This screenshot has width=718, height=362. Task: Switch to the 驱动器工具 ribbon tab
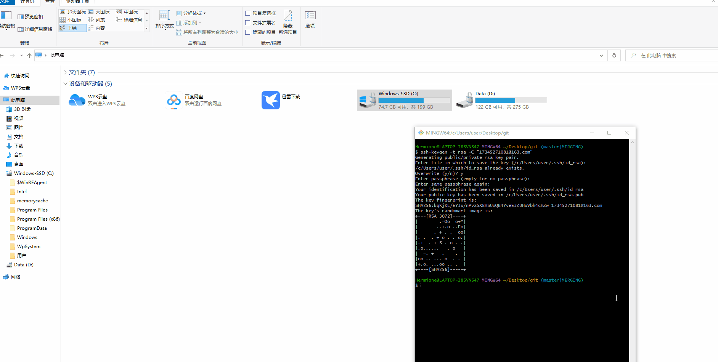tap(77, 2)
